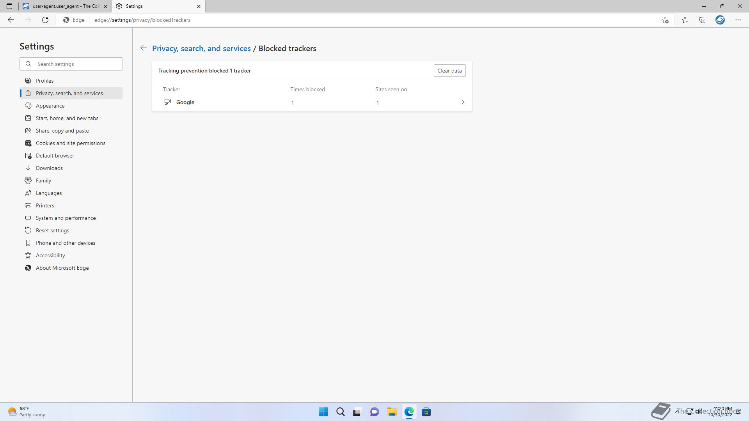
Task: Open Task View on taskbar
Action: click(x=357, y=412)
